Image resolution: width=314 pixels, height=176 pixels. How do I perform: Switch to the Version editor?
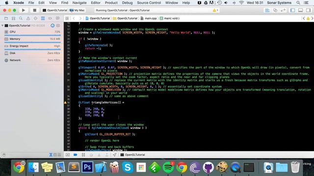(x=283, y=10)
